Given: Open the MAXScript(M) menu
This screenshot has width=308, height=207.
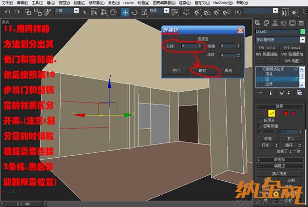Looking at the screenshot, I should pos(223,3).
